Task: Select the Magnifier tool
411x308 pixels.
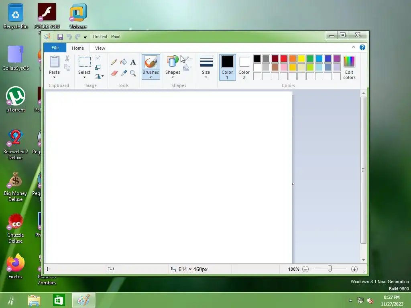Action: tap(133, 73)
